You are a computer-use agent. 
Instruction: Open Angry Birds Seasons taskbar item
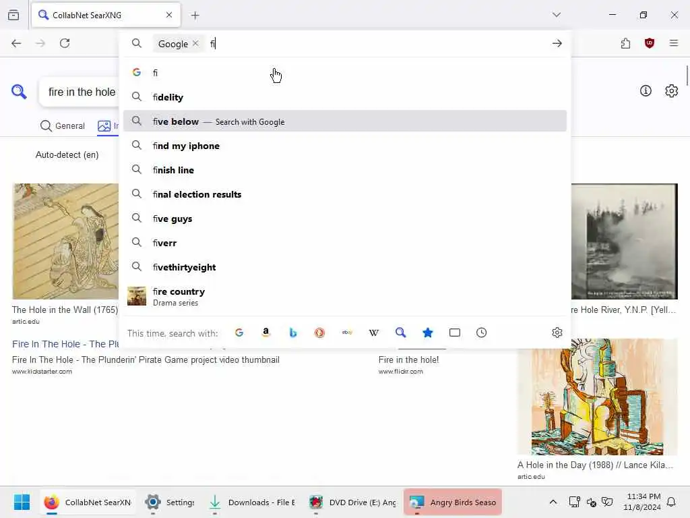click(x=453, y=502)
